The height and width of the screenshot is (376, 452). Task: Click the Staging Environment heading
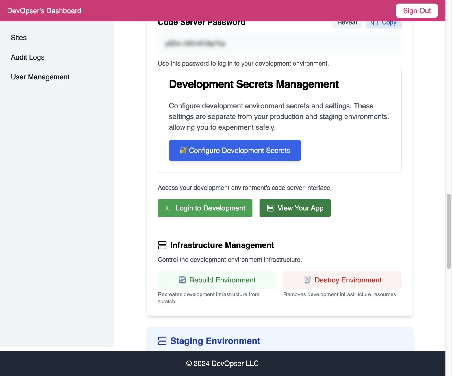[215, 341]
